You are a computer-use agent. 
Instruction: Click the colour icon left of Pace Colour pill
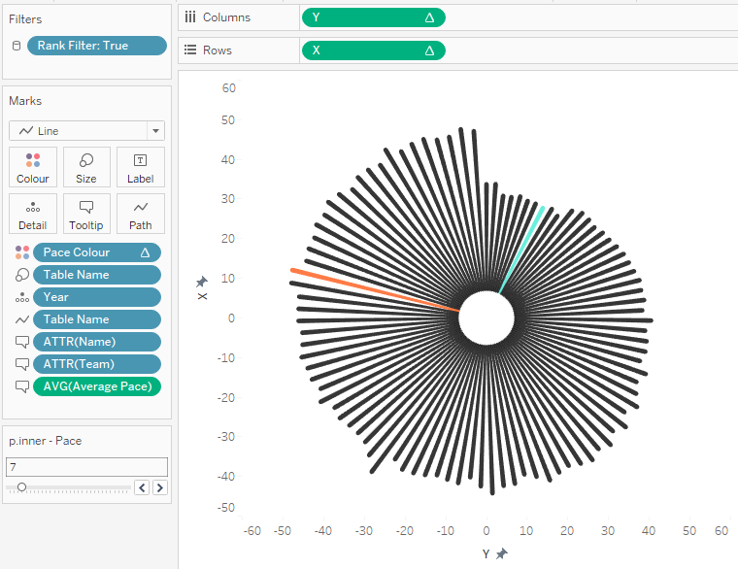click(21, 252)
